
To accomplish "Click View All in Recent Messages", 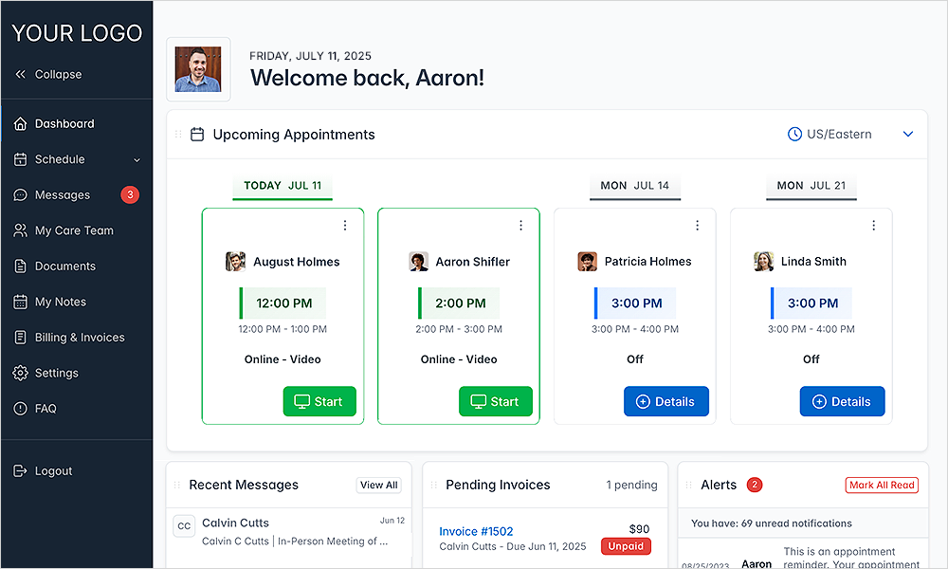I will point(378,485).
